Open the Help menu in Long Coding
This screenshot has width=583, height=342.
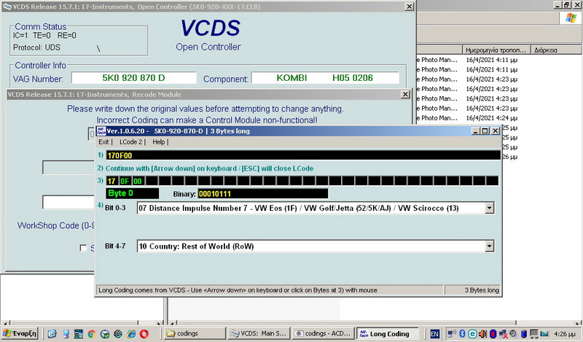coord(158,141)
